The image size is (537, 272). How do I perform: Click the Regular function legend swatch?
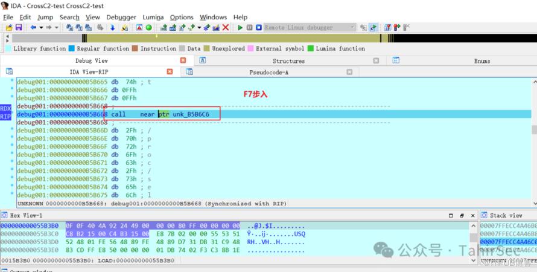(x=72, y=49)
